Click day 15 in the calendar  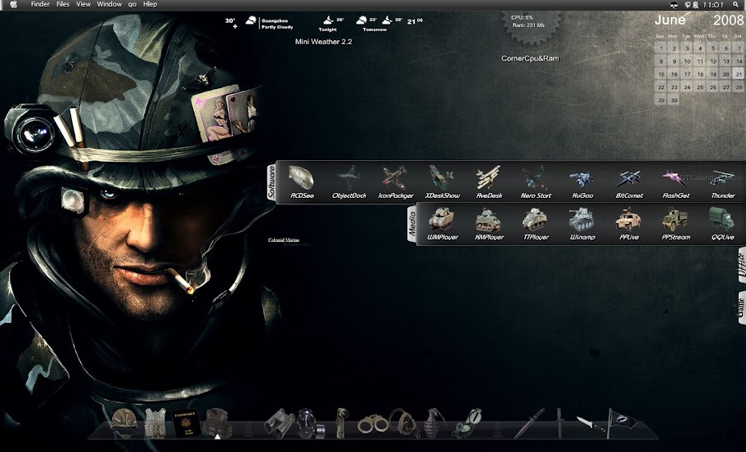pyautogui.click(x=661, y=74)
